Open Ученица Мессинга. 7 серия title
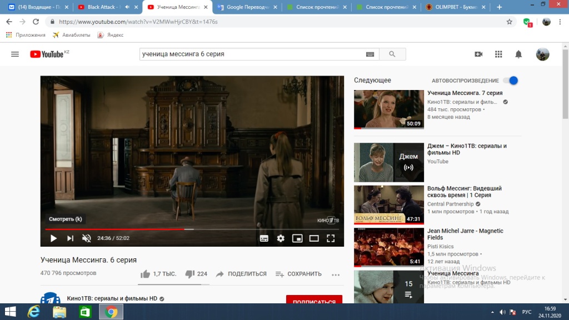569x320 pixels. [x=465, y=93]
